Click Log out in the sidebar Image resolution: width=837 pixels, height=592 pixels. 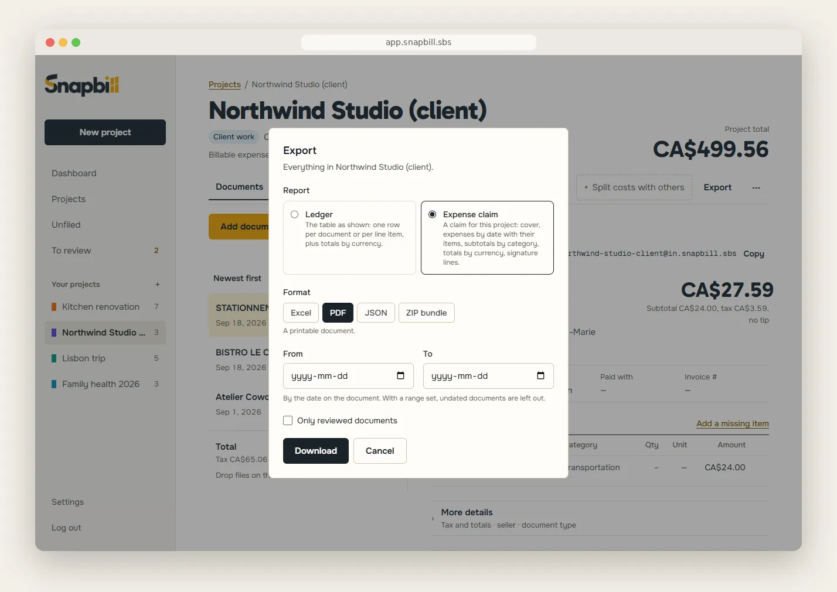[x=66, y=528]
